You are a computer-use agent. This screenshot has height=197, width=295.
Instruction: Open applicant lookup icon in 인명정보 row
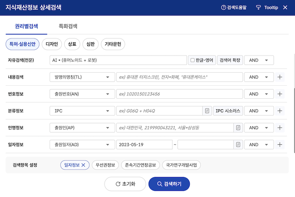238,128
